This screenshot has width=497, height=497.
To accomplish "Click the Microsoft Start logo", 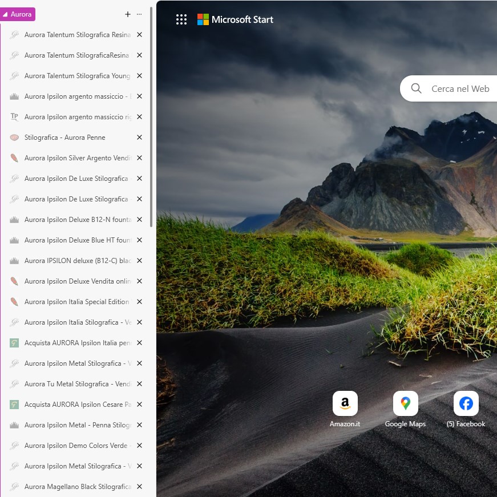I will click(x=235, y=19).
